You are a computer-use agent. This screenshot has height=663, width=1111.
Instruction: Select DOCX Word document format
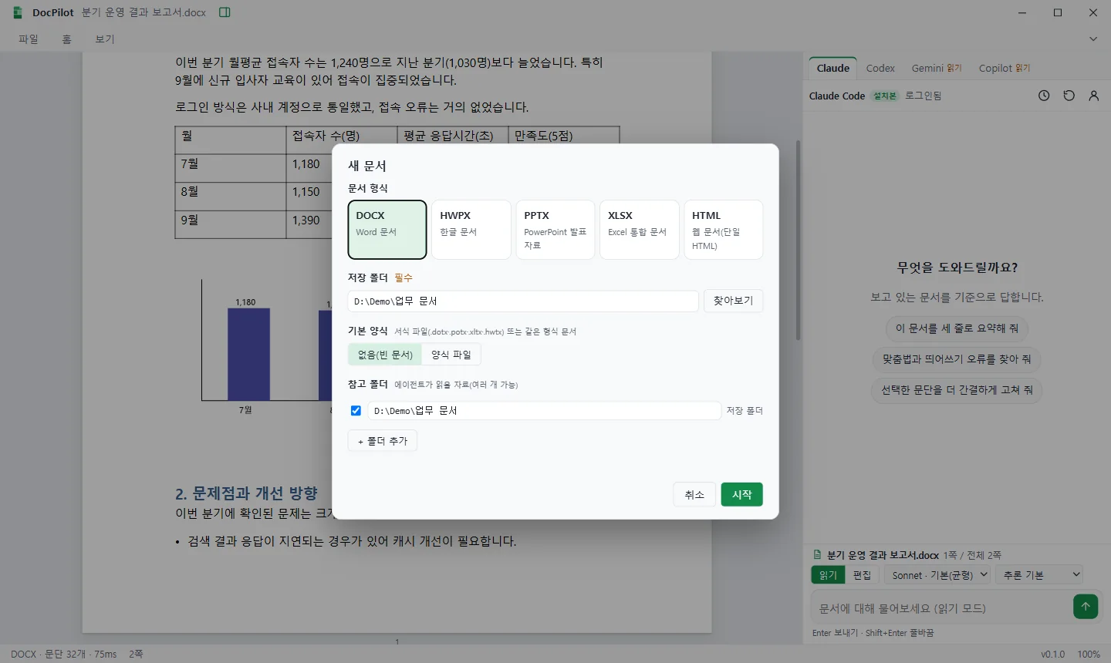tap(387, 230)
